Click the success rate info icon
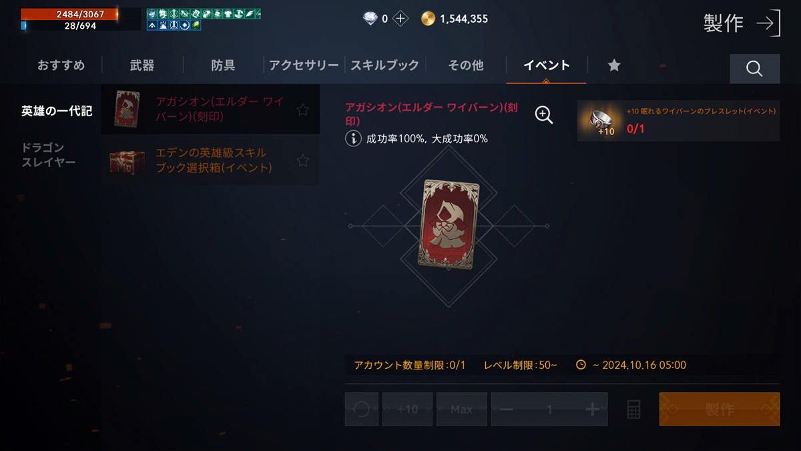The image size is (801, 451). point(353,138)
